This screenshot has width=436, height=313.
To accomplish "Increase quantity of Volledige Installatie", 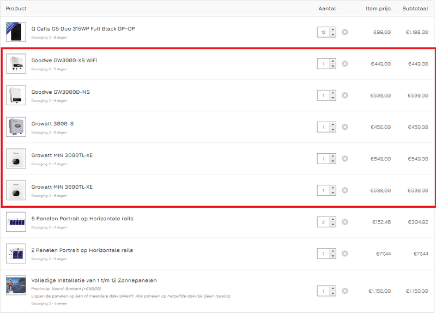I will click(333, 288).
